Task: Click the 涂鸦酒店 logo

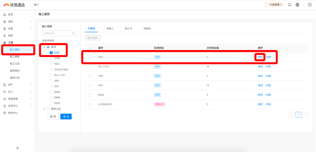Action: tap(14, 5)
